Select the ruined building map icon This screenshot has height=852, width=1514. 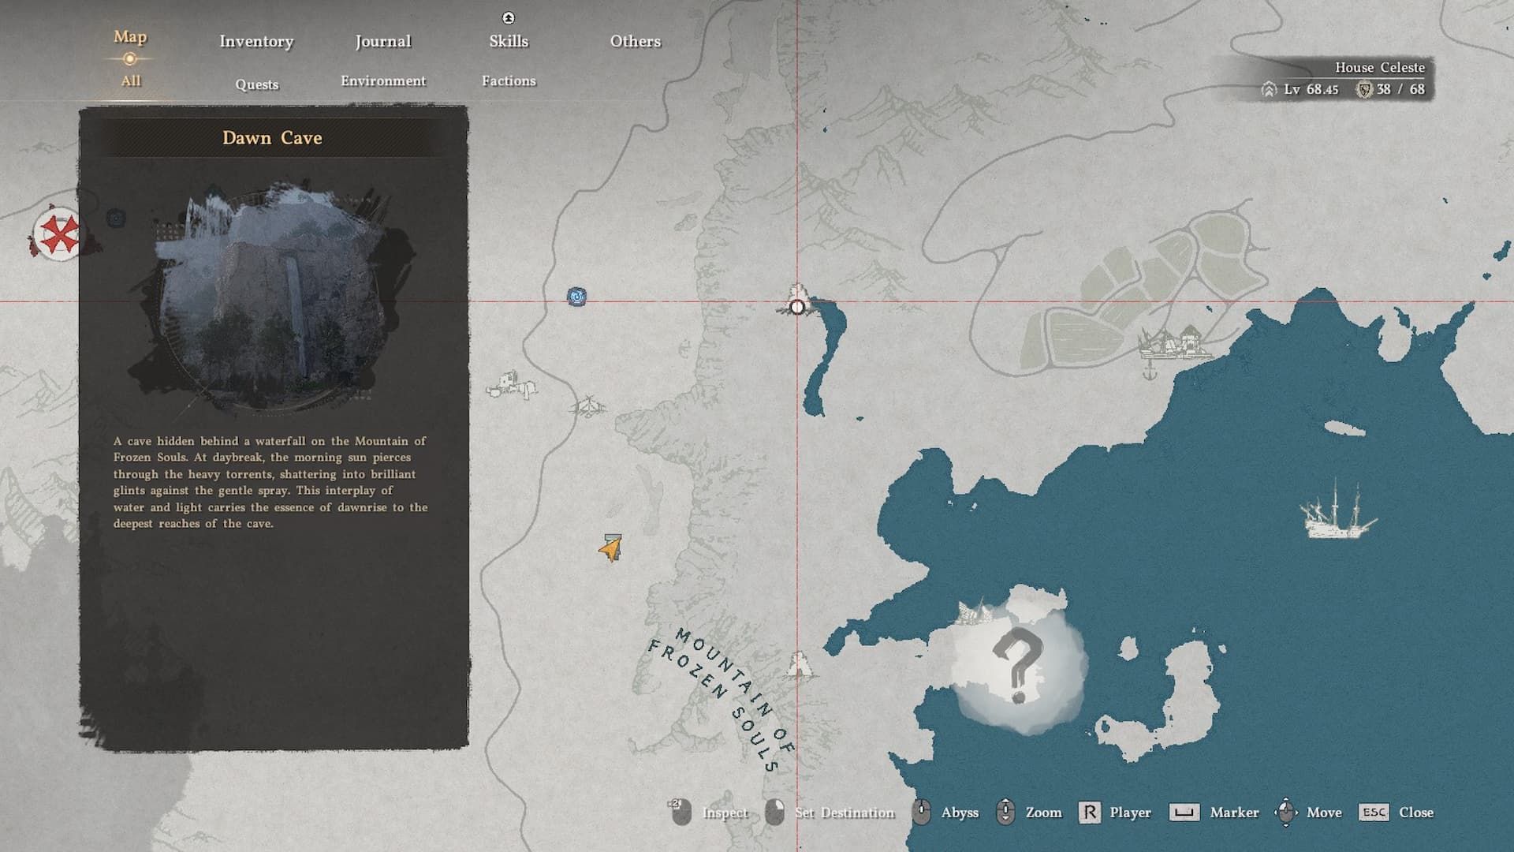point(513,386)
